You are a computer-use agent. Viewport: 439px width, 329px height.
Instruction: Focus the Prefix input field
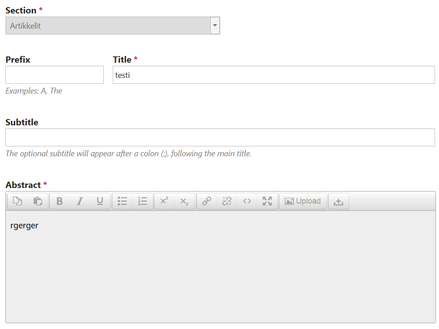point(55,75)
